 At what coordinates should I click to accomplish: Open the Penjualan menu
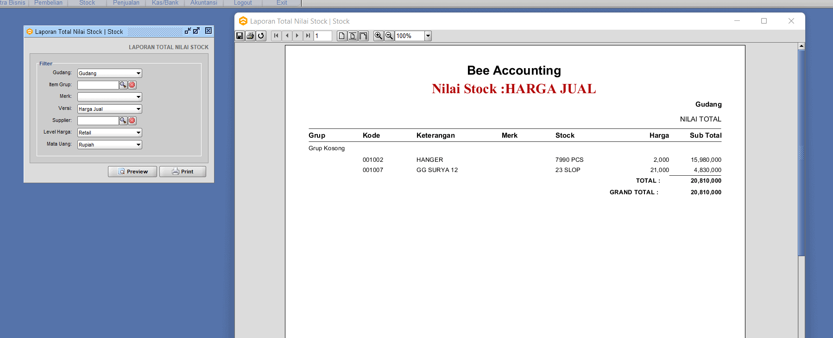(126, 3)
